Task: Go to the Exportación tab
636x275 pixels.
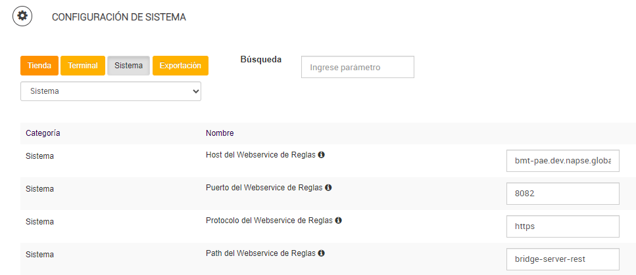Action: click(x=180, y=66)
